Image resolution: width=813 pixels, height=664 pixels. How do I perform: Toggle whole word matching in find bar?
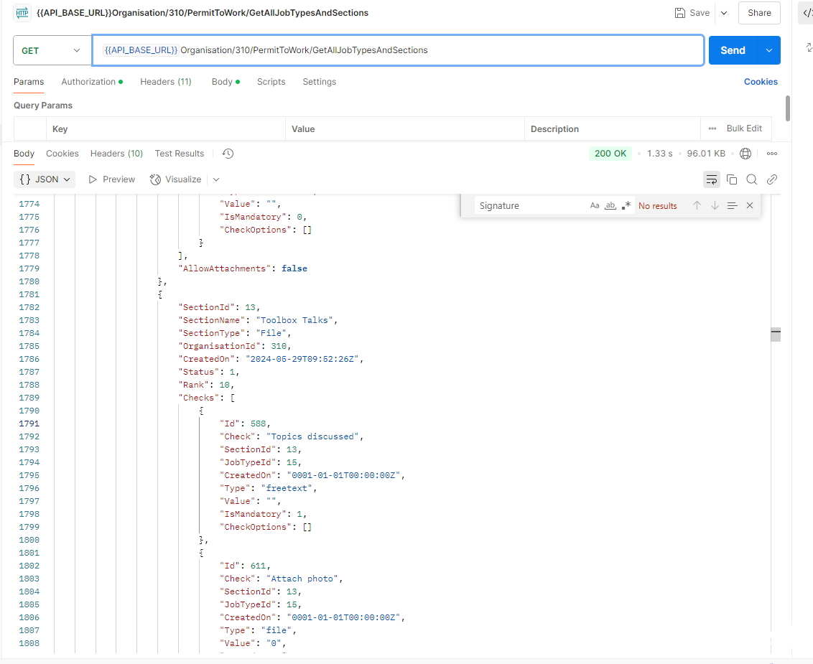pyautogui.click(x=610, y=206)
